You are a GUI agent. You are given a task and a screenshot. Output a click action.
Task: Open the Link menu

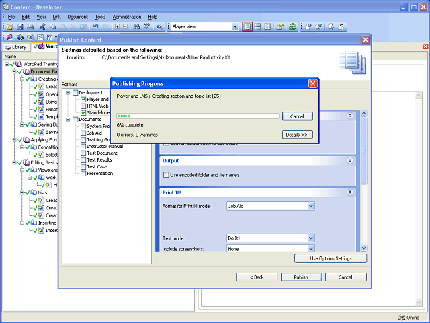click(x=56, y=17)
